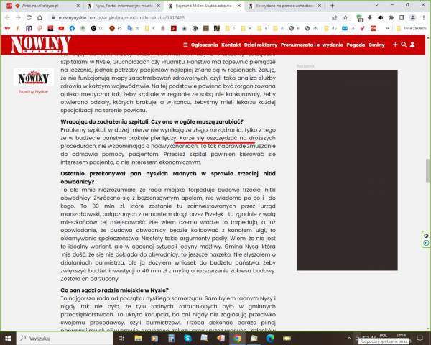Click the Nowiny Nyskie author link
This screenshot has width=431, height=345.
34,91
